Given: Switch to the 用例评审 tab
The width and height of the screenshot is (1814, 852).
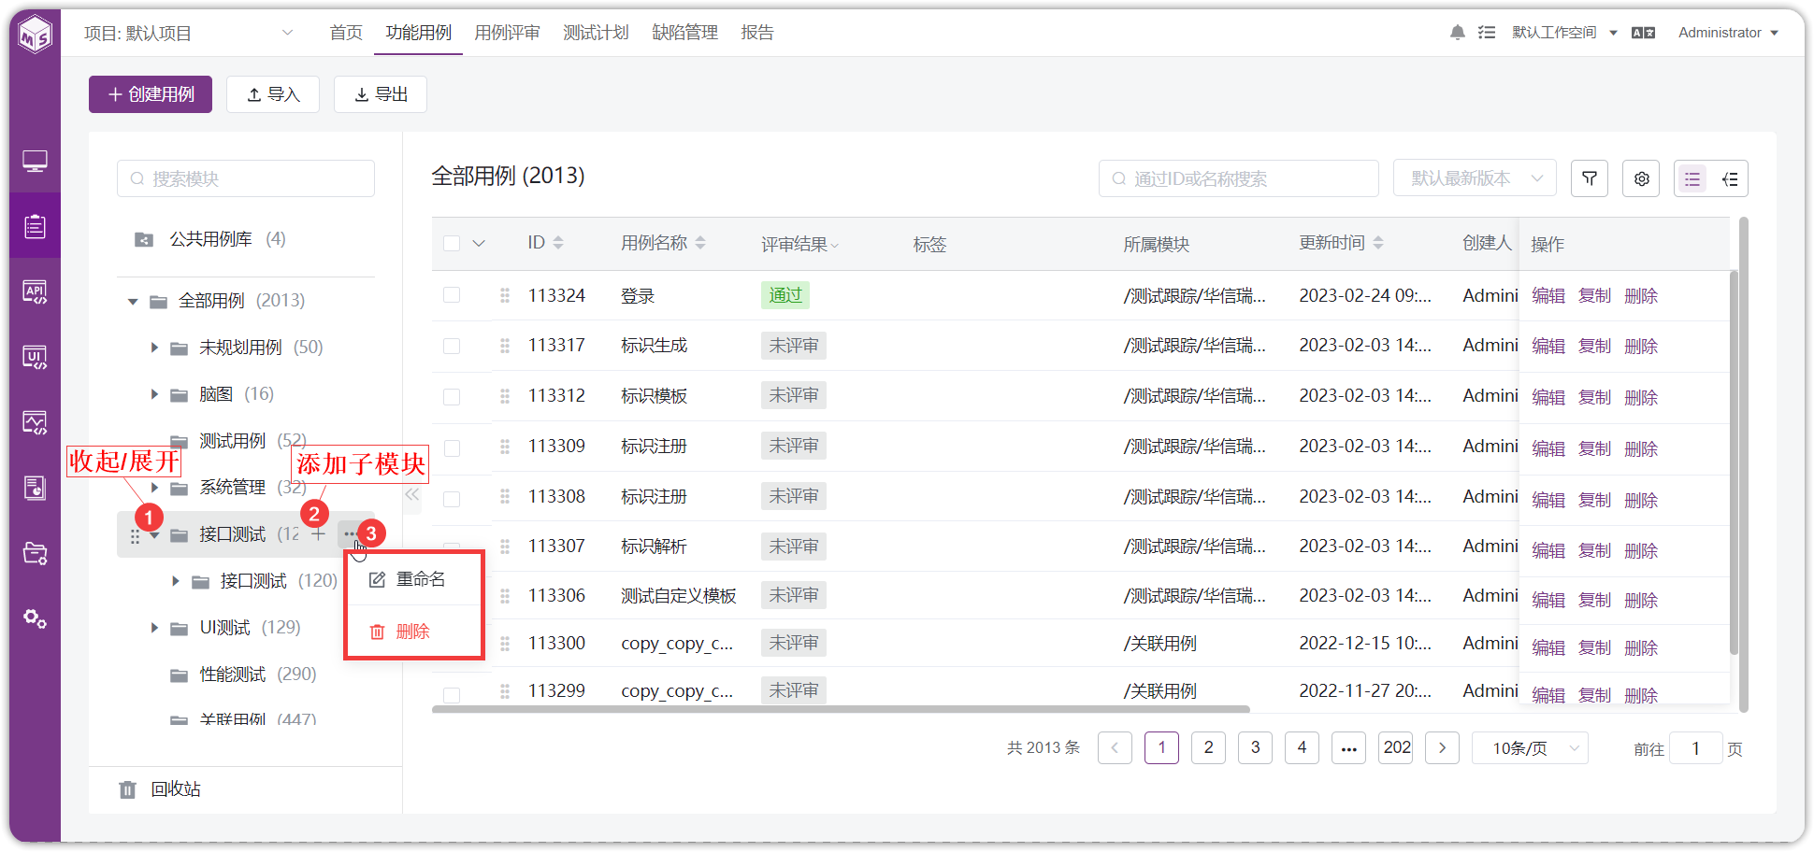Looking at the screenshot, I should point(507,33).
